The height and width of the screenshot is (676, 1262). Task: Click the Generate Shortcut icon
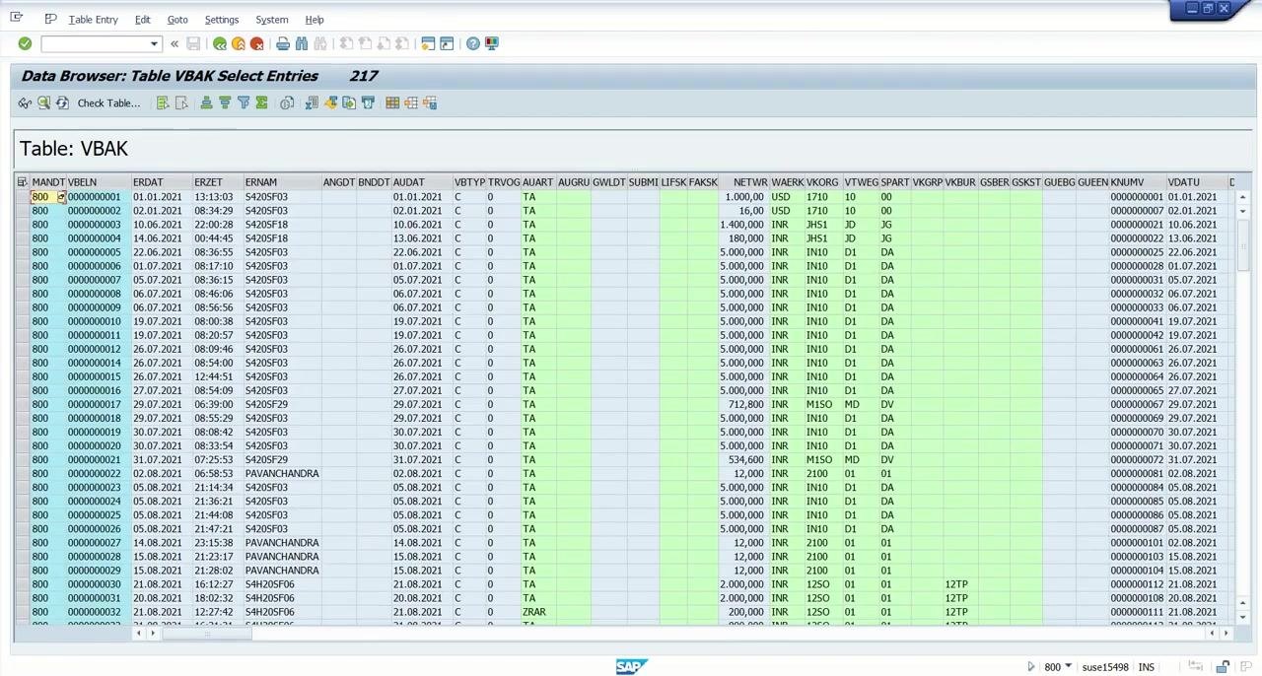coord(447,43)
